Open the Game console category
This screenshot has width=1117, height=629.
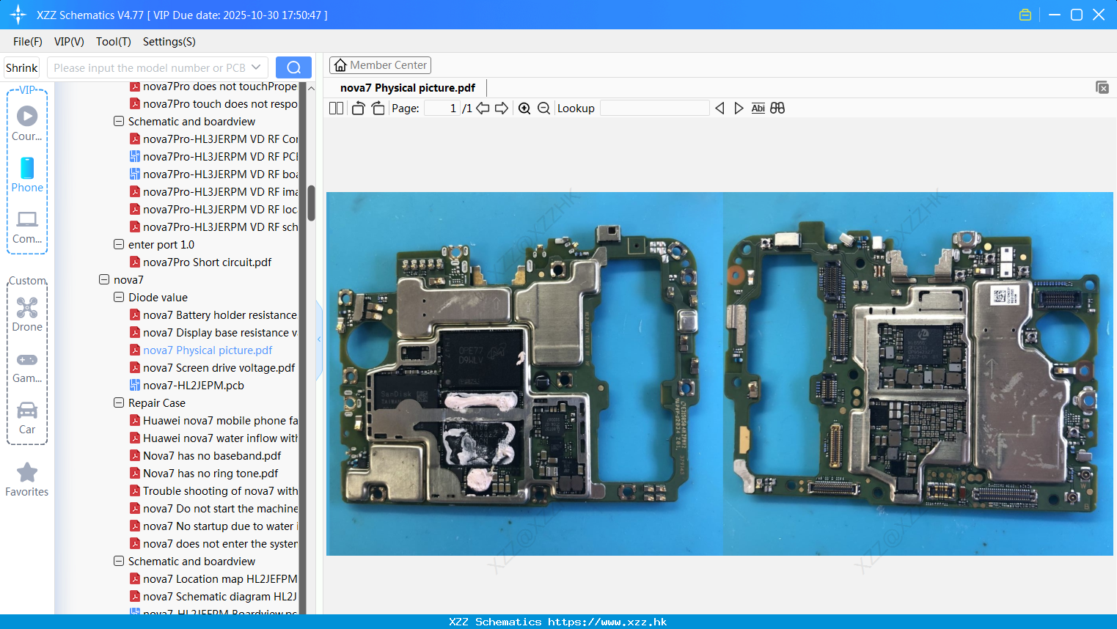pos(27,367)
